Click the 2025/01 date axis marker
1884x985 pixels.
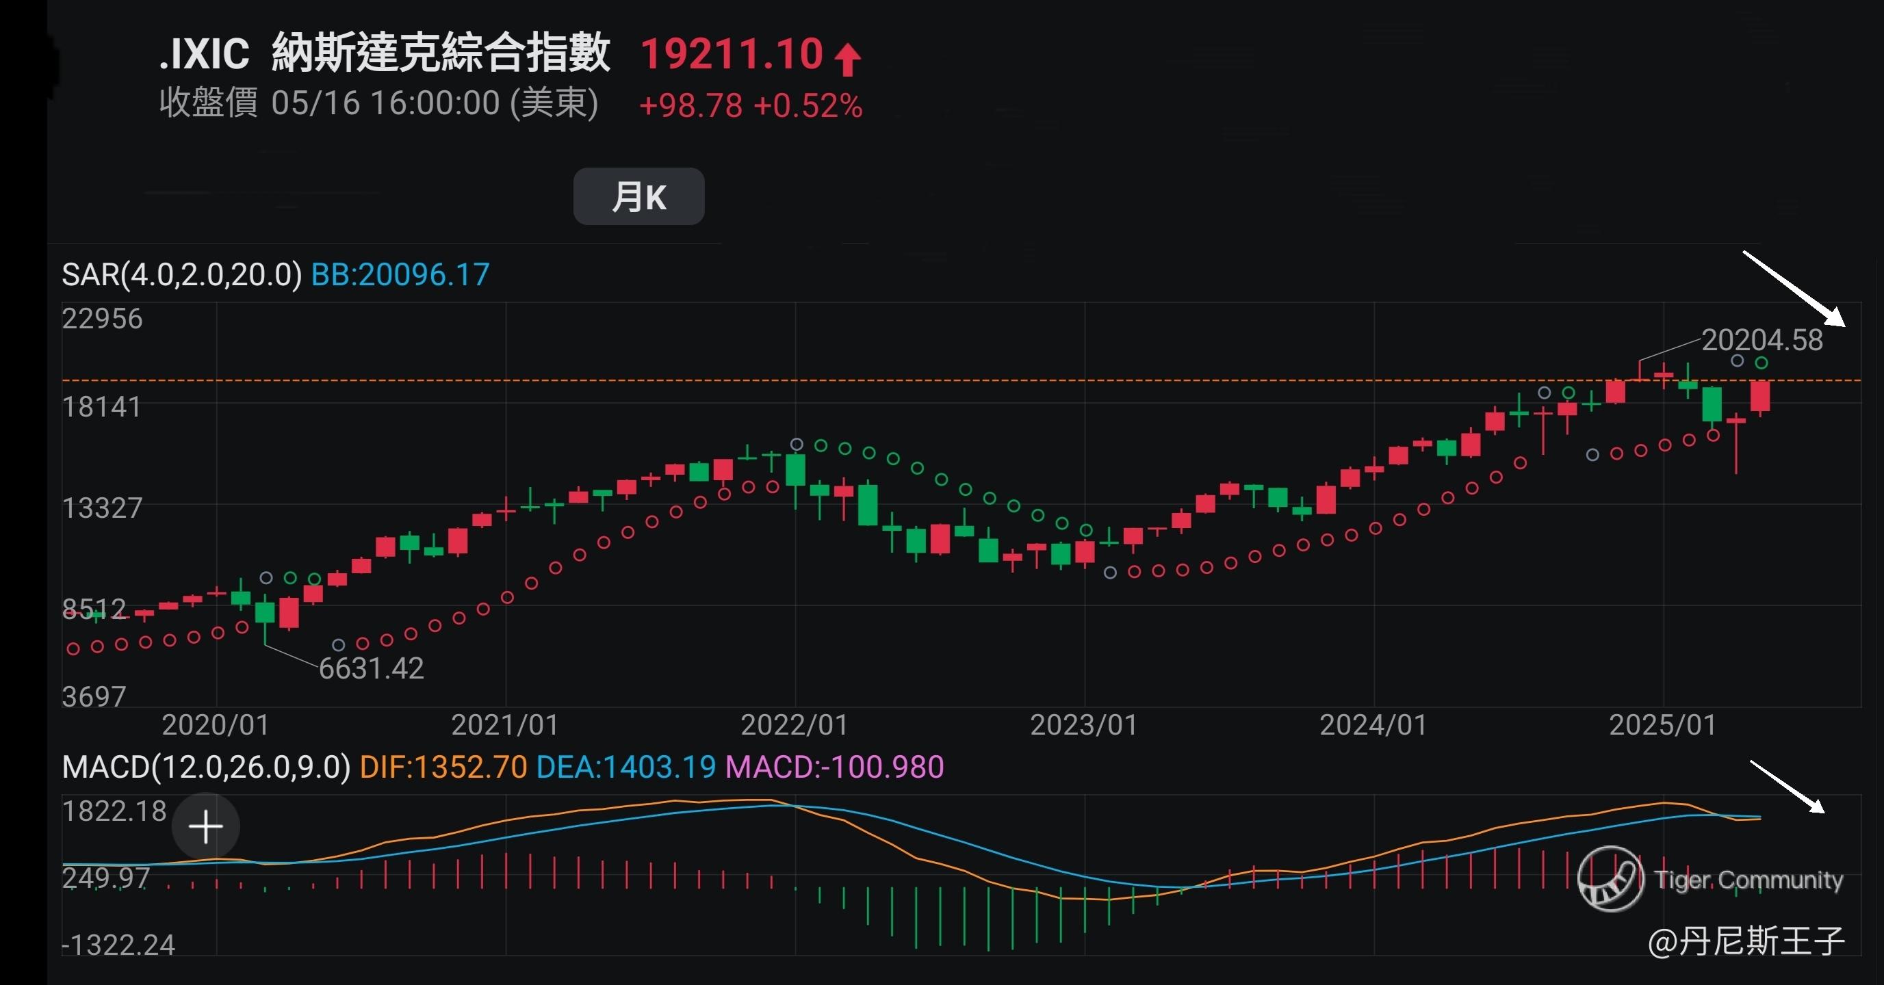pyautogui.click(x=1662, y=725)
